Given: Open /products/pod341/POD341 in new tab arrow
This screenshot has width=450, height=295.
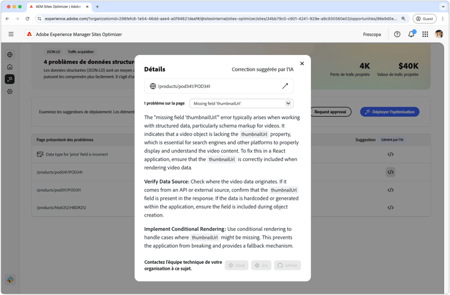Looking at the screenshot, I should (x=284, y=86).
